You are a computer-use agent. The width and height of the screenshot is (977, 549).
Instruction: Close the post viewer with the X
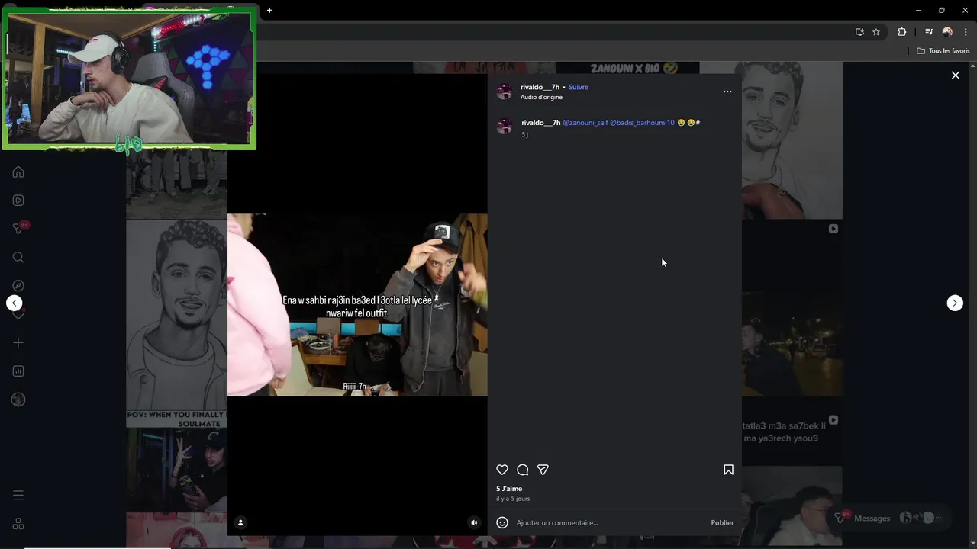[x=955, y=75]
